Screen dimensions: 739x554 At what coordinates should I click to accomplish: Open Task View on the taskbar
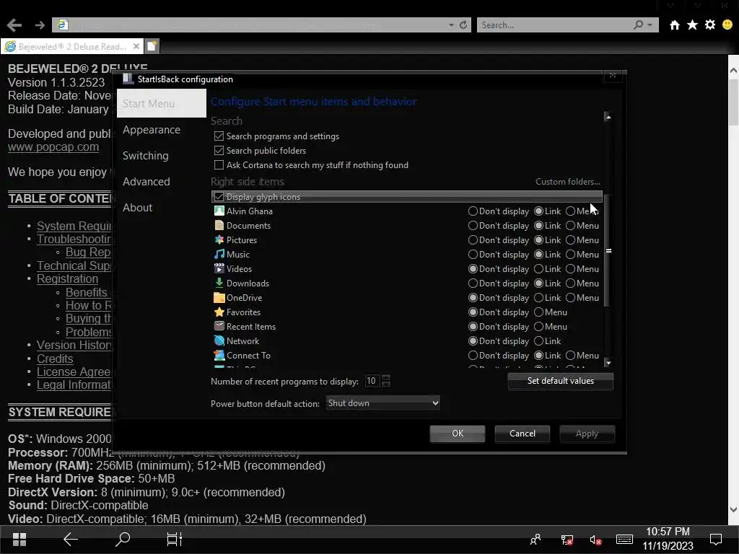(x=175, y=540)
